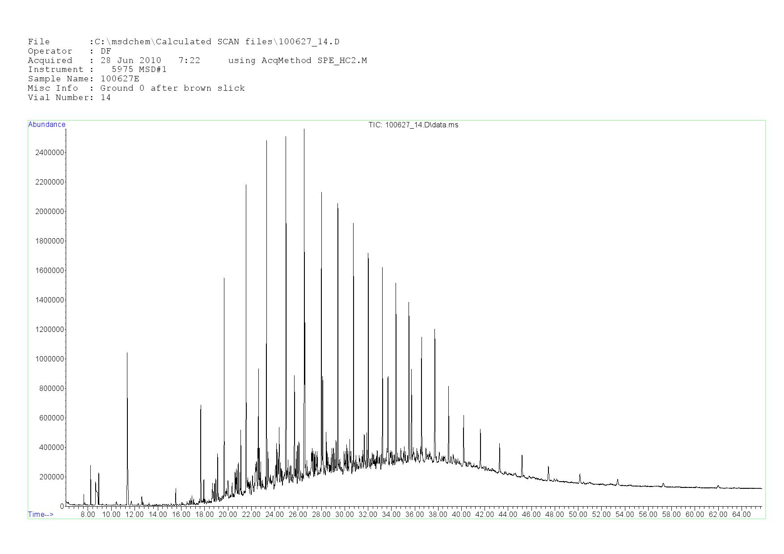Click the AcqMethod SPE_HC2.M text
The width and height of the screenshot is (784, 554).
click(x=297, y=60)
